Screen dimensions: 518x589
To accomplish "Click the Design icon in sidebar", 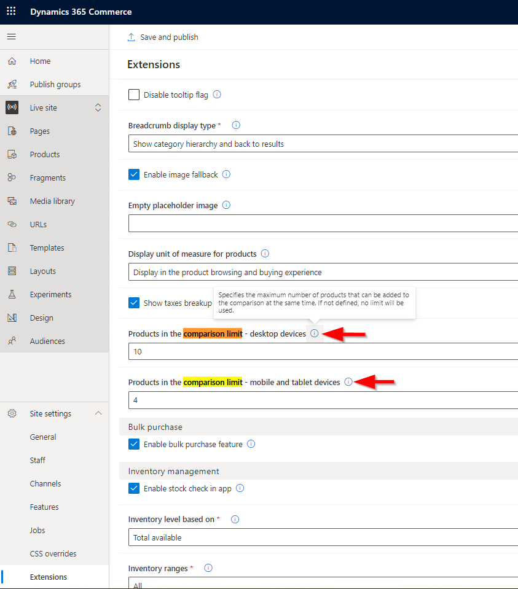I will 12,318.
